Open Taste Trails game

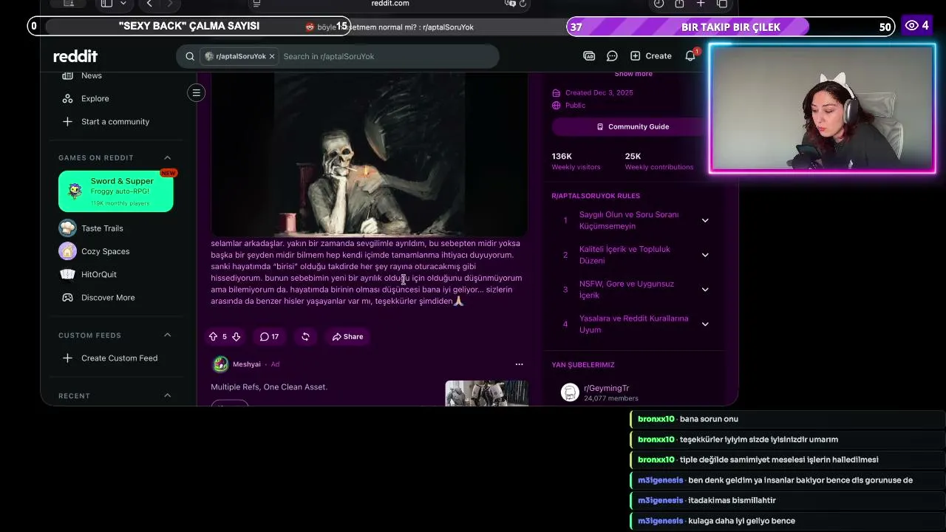(x=102, y=228)
